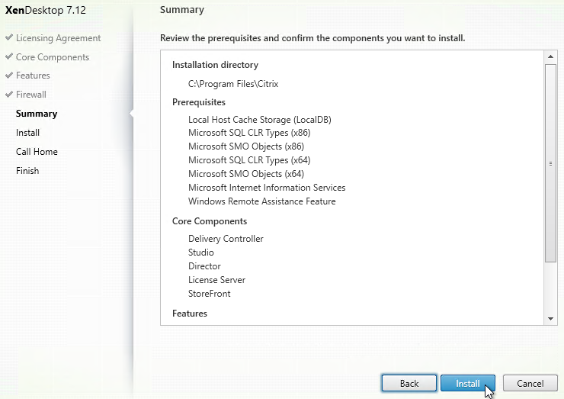Screen dimensions: 564x399
Task: Click Microsoft SMO Objects (x86)
Action: point(246,146)
